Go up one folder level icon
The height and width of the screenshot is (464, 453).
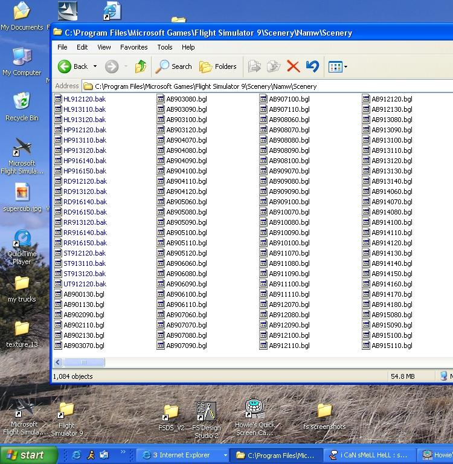tap(141, 66)
